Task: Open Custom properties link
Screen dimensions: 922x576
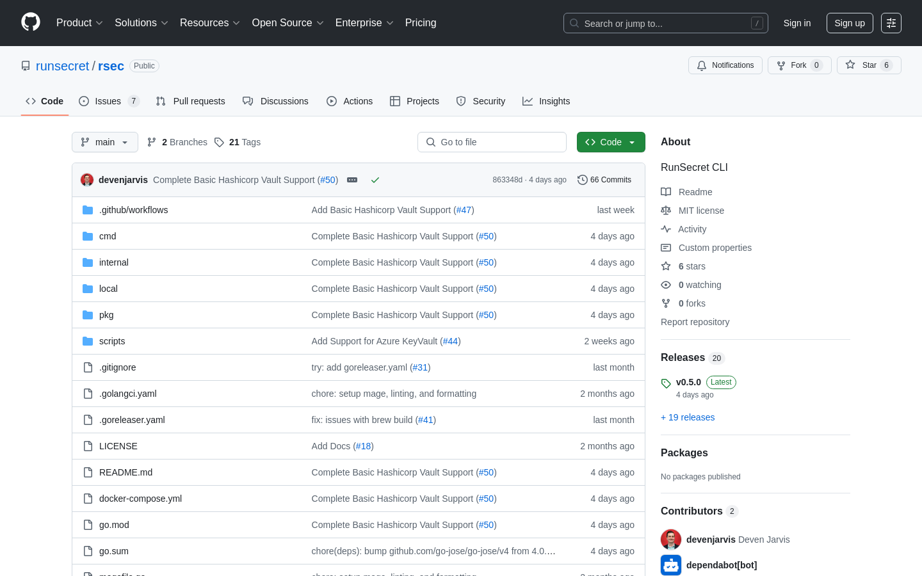Action: (x=706, y=248)
